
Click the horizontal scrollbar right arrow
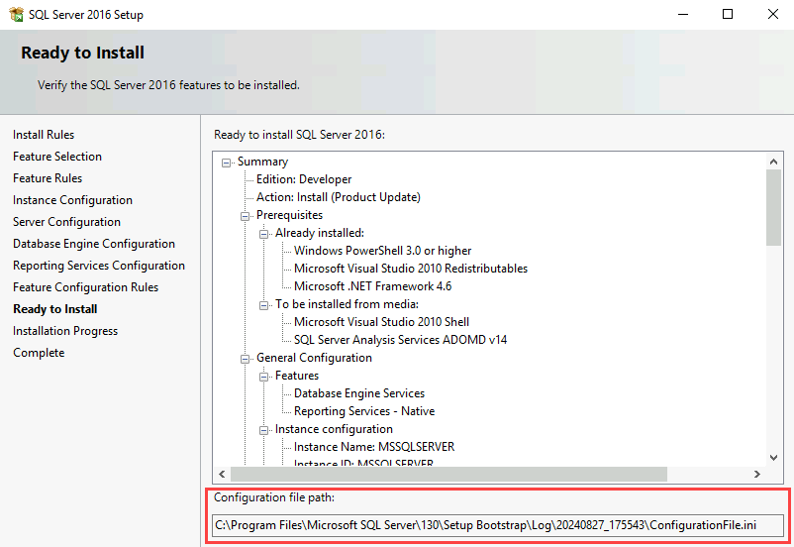(x=757, y=474)
